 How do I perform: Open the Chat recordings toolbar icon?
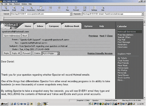pyautogui.click(x=23, y=9)
